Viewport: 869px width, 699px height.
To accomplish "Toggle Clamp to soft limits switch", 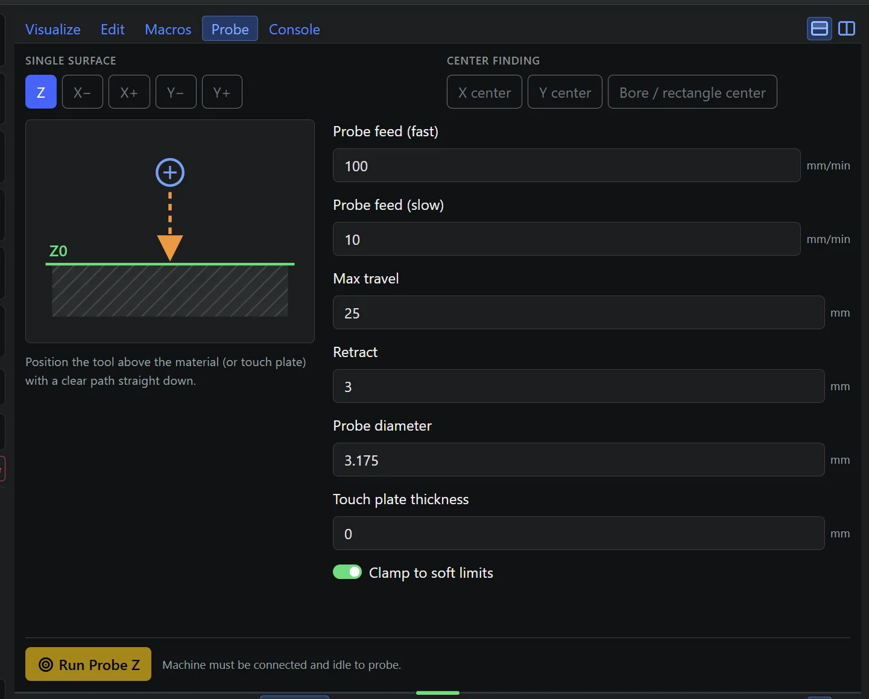I will [x=347, y=572].
